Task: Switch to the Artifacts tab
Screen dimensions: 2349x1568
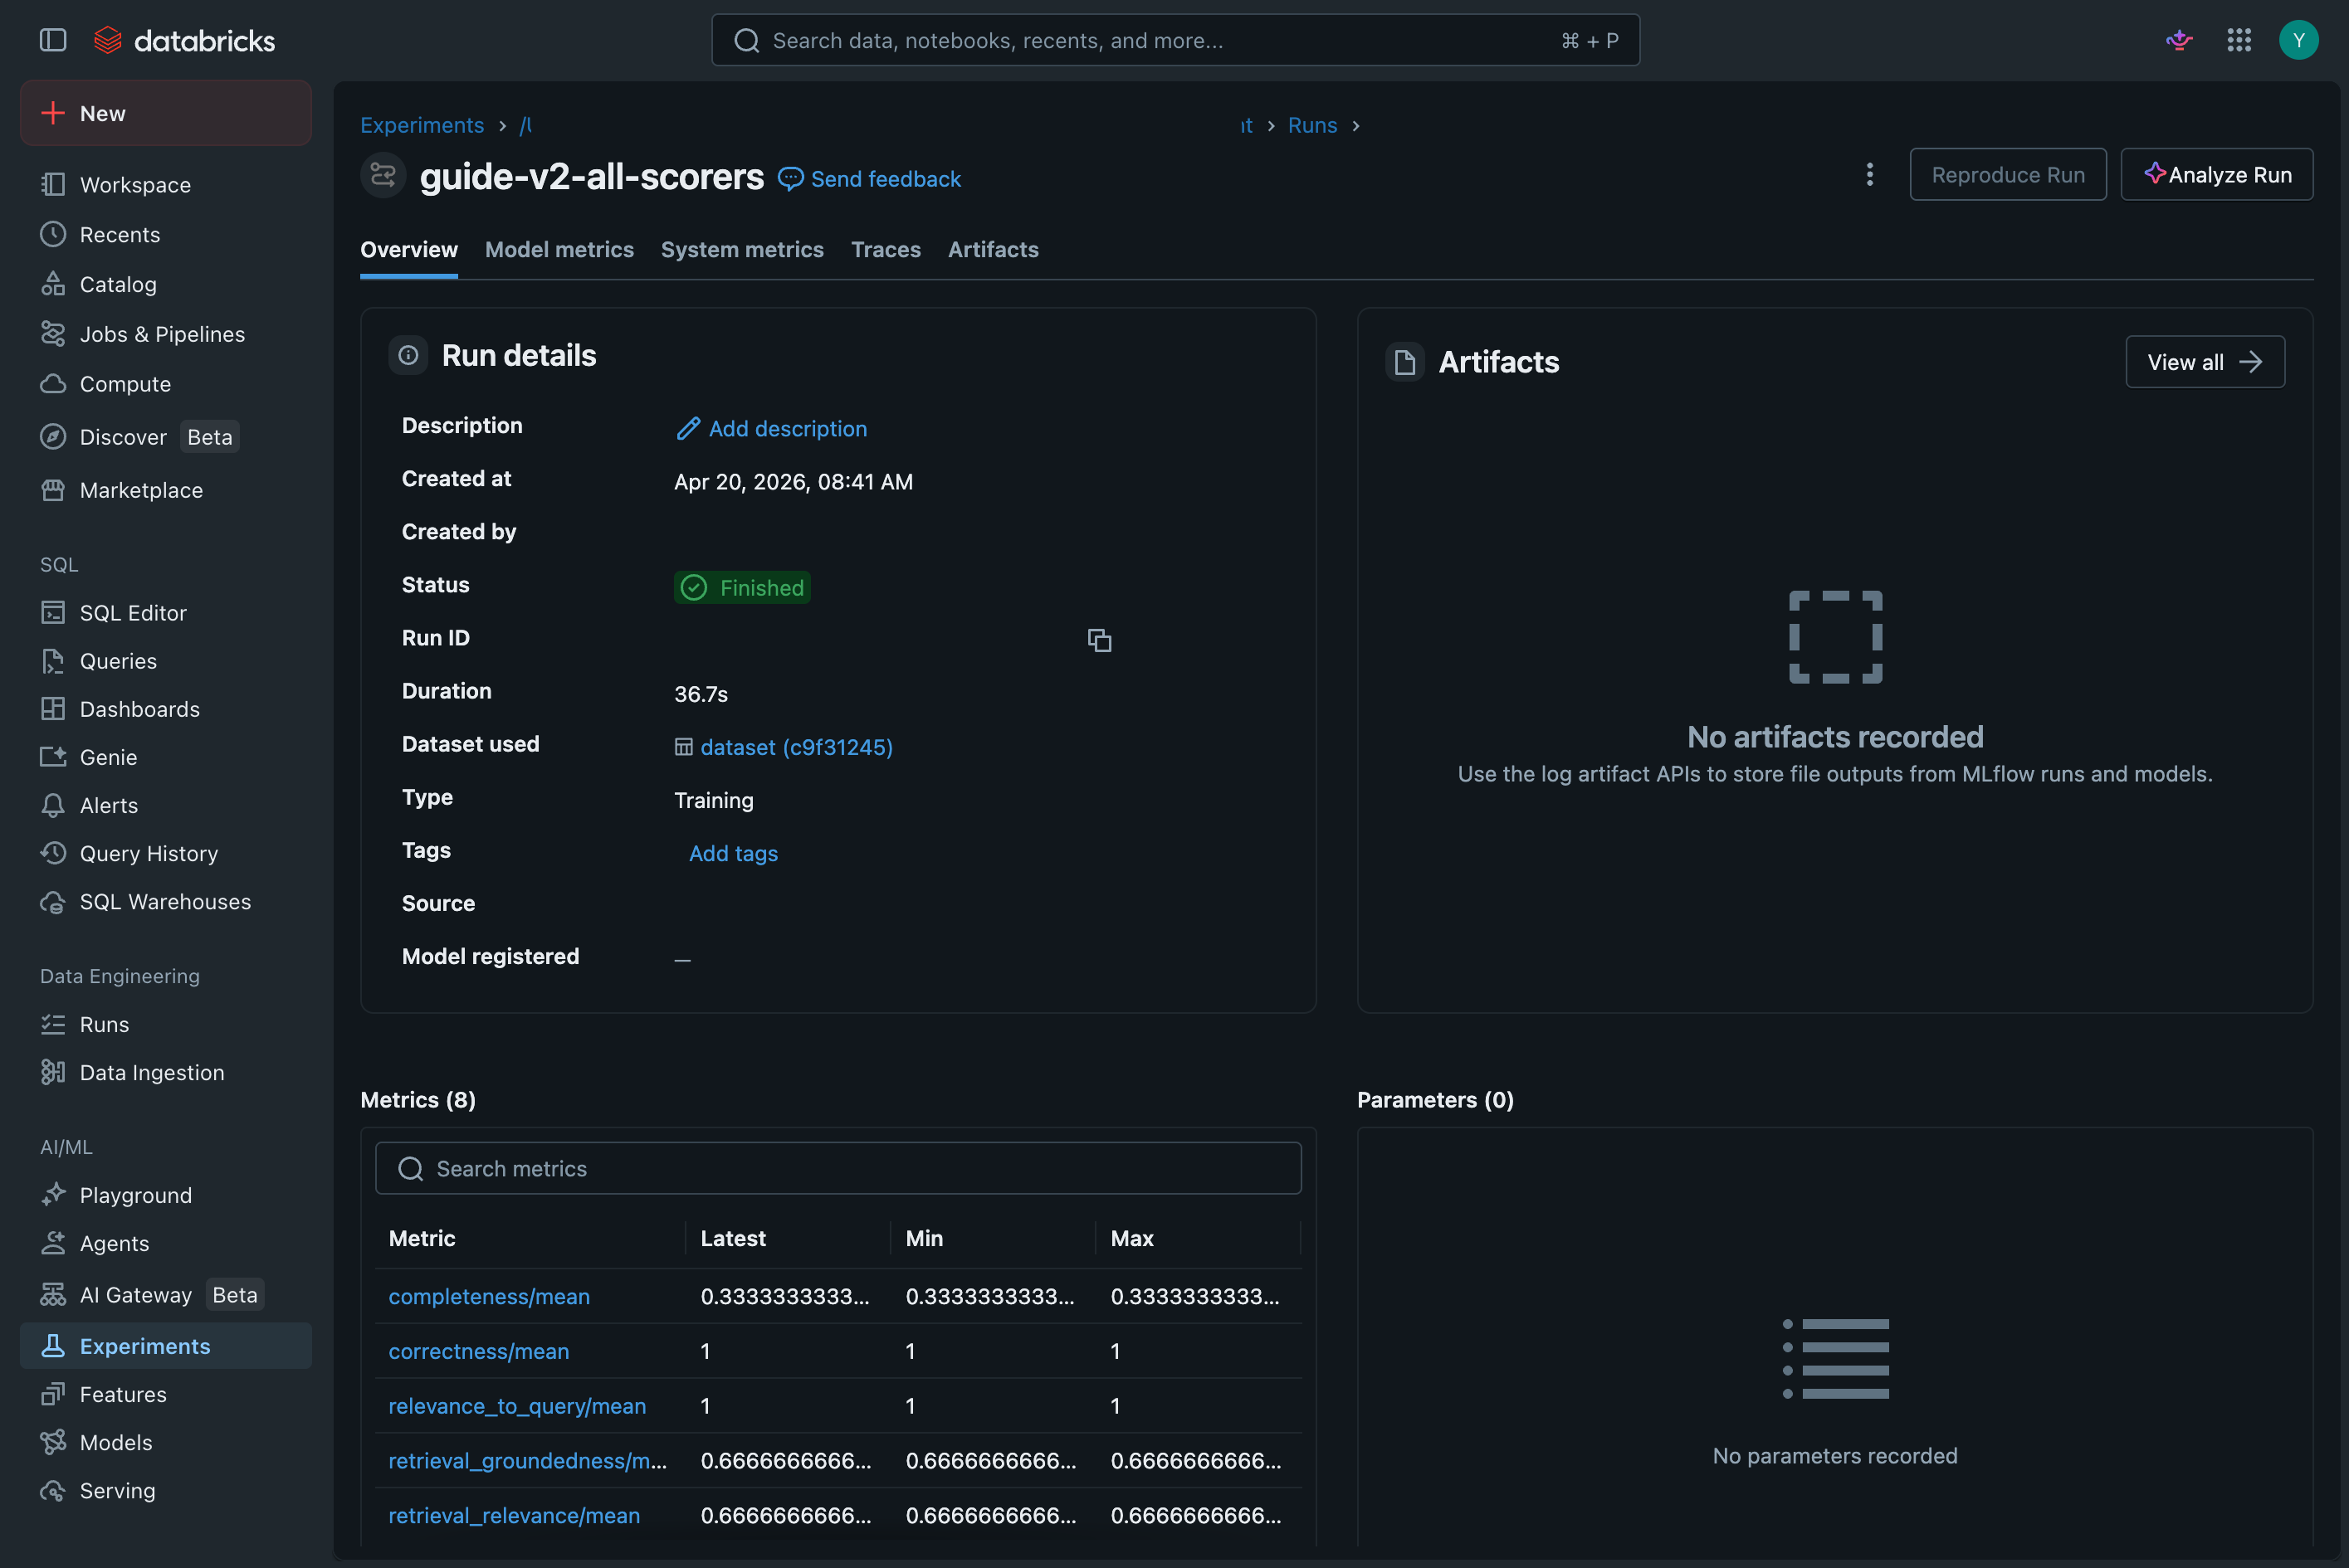Action: point(994,249)
